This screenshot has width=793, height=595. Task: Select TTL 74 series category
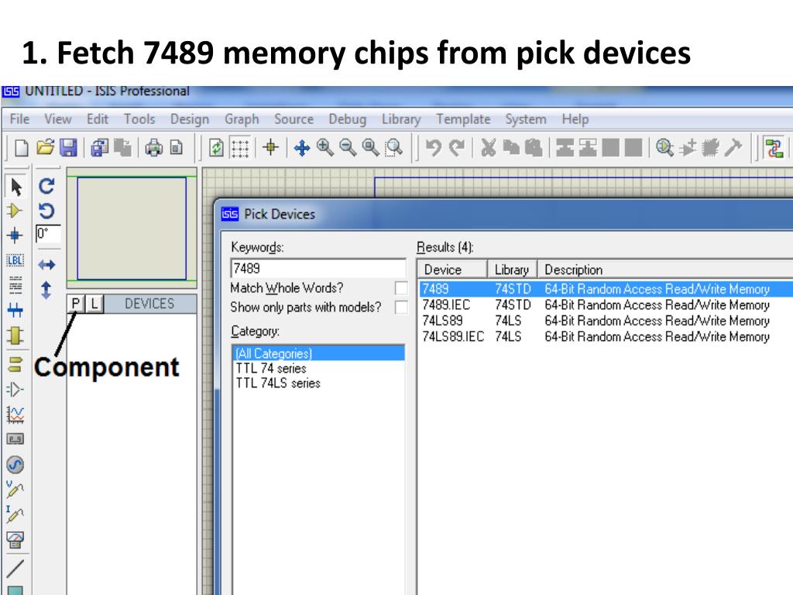point(318,368)
